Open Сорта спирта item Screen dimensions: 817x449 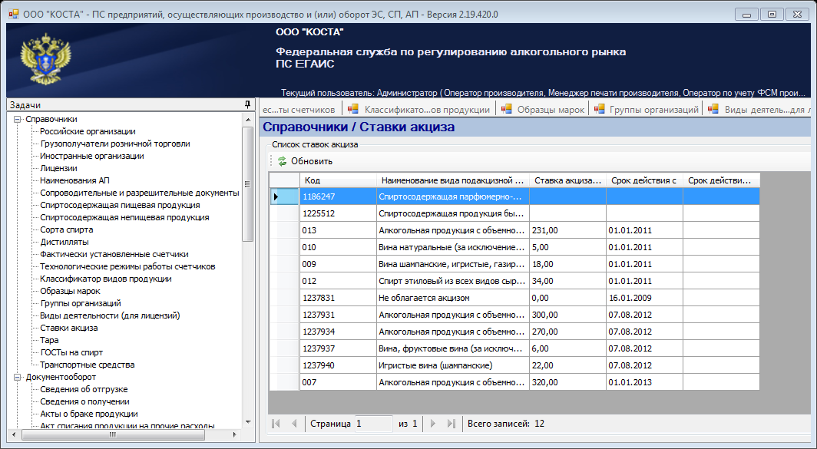[x=67, y=229]
